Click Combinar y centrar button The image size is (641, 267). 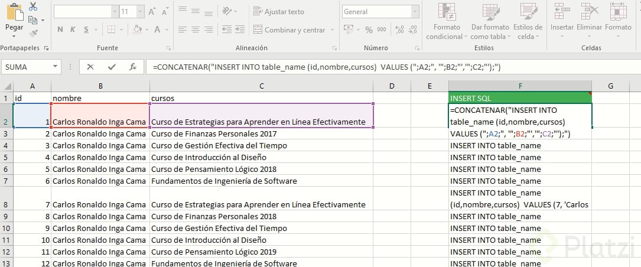[x=289, y=30]
